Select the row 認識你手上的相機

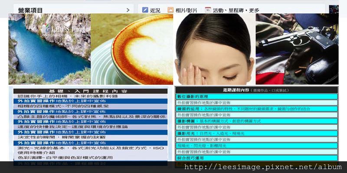(x=91, y=96)
